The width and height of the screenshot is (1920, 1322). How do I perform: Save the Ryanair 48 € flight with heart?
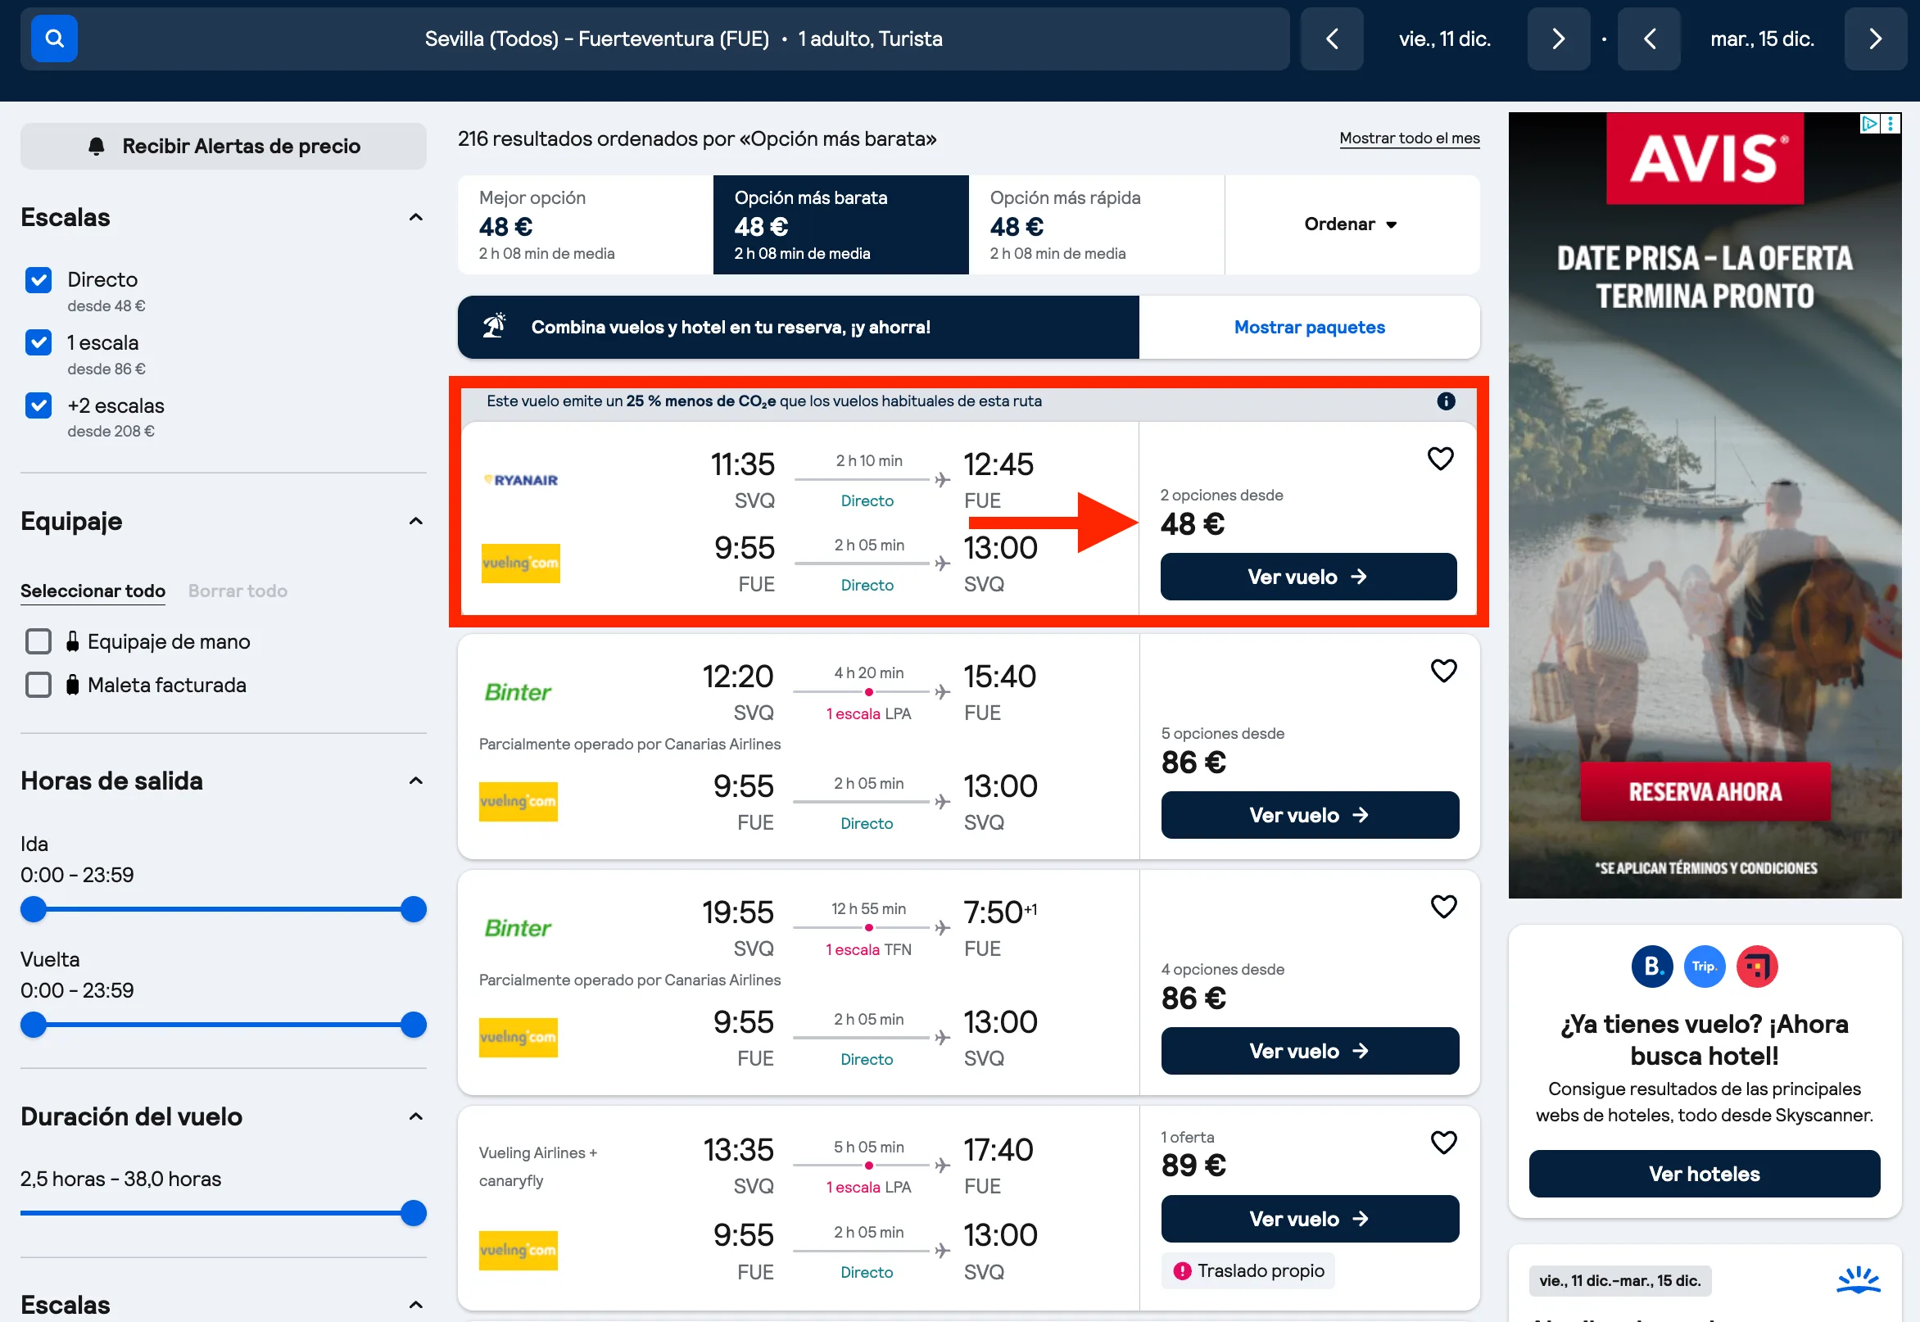pos(1441,458)
